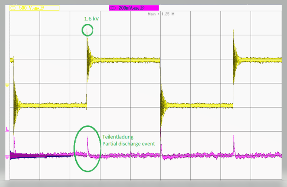This screenshot has width=287, height=187.
Task: Click the magenta trigger level 'T' marker
Action: click(7, 129)
